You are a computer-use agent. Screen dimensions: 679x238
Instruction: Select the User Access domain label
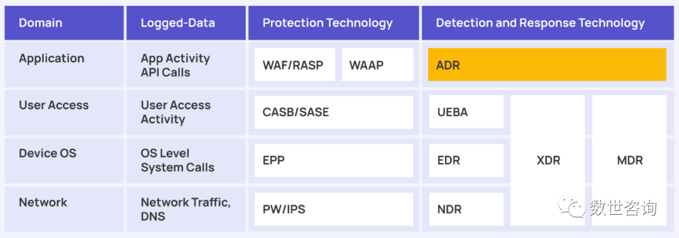coord(53,105)
